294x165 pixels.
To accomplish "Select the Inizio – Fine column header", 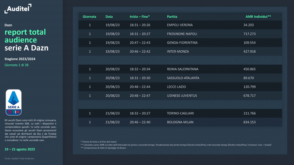I will [x=140, y=17].
